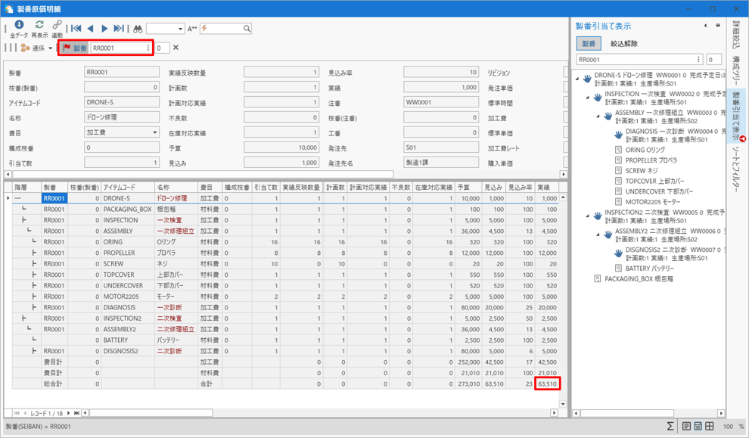Toggle the 製番 button in right panel
The height and width of the screenshot is (438, 749).
click(589, 44)
